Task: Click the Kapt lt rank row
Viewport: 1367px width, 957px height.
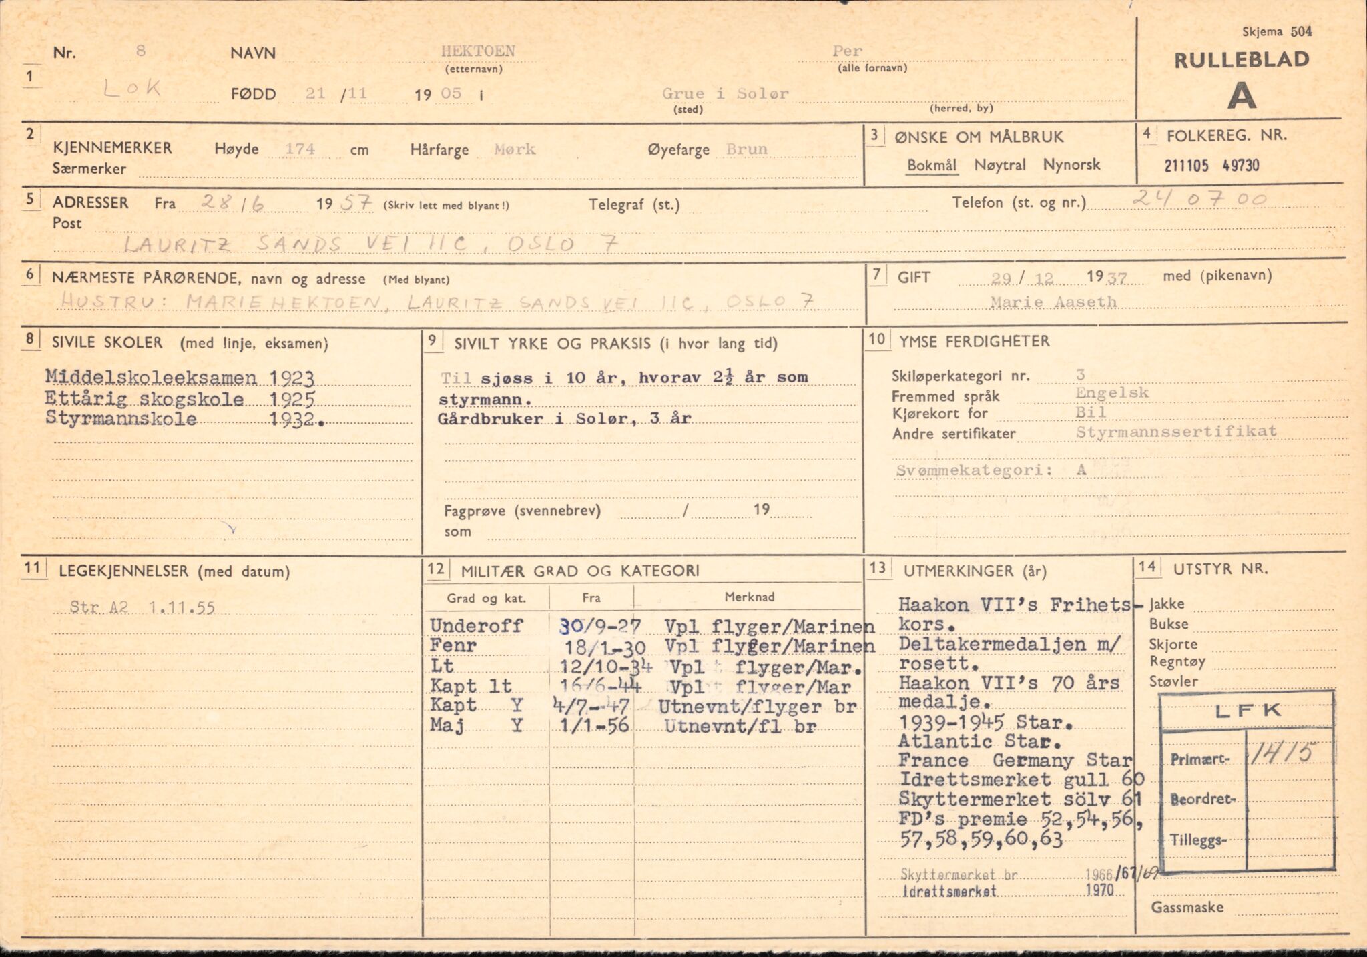Action: [x=641, y=687]
